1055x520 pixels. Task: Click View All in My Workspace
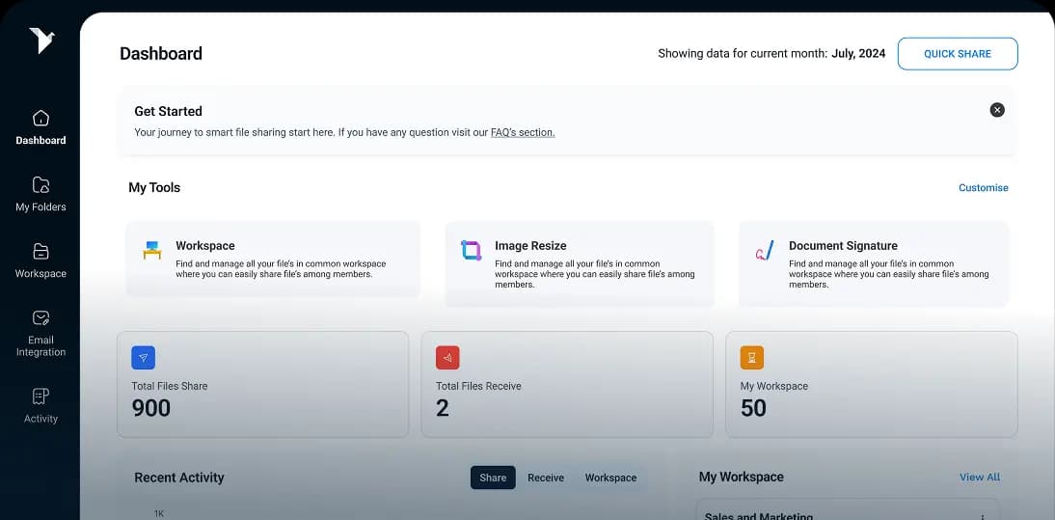point(979,478)
